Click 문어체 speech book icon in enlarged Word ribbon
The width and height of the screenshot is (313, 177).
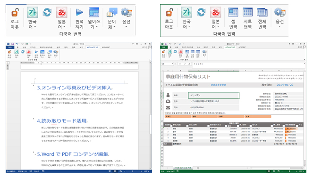(x=112, y=12)
